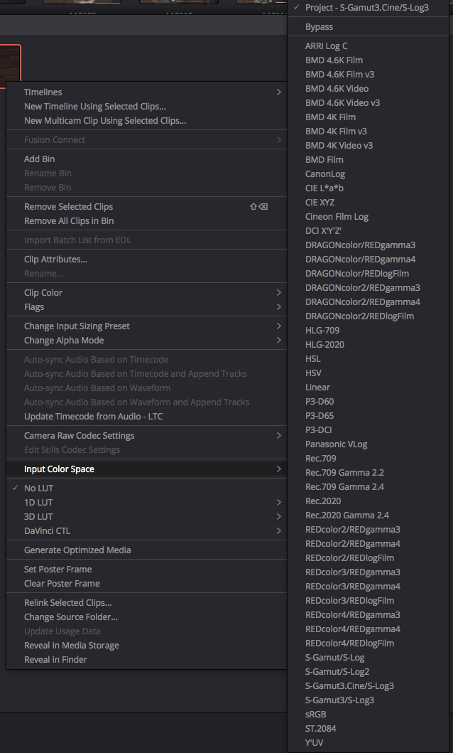Click Generate Optimized Media
The image size is (453, 753).
click(x=77, y=550)
